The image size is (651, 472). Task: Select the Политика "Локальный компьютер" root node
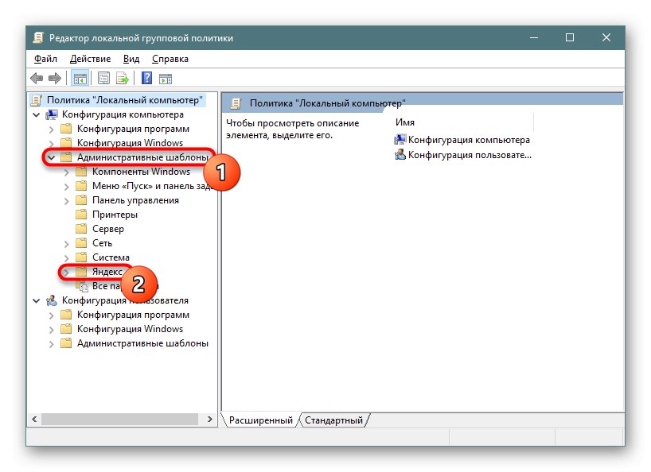tap(125, 100)
